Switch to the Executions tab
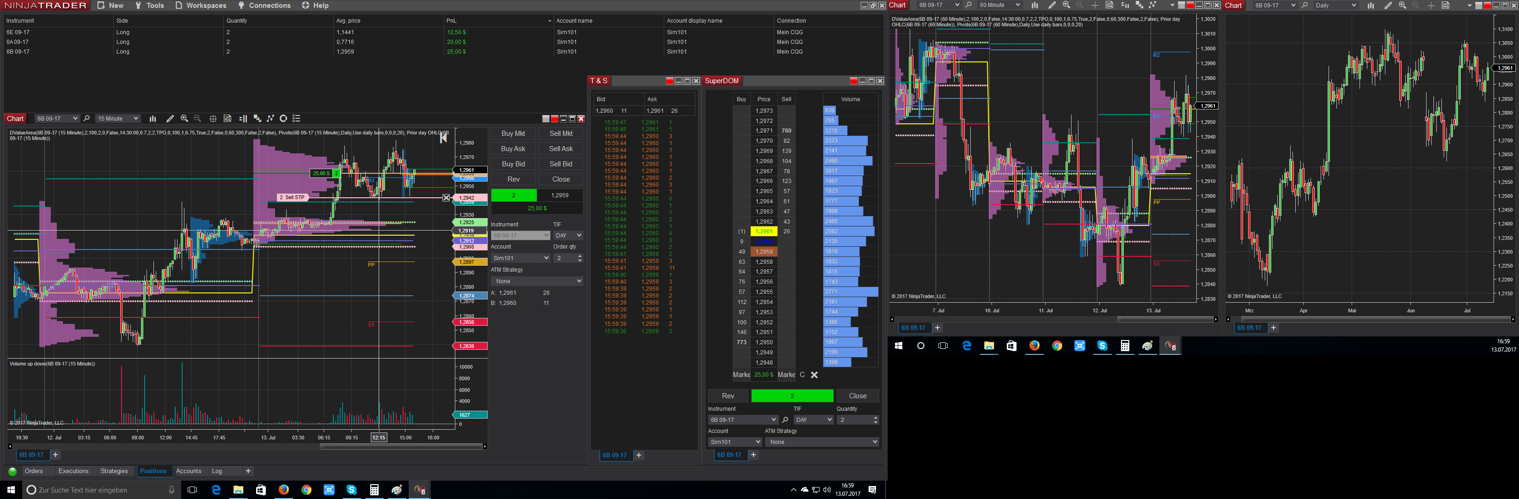Viewport: 1519px width, 499px height. pyautogui.click(x=73, y=471)
